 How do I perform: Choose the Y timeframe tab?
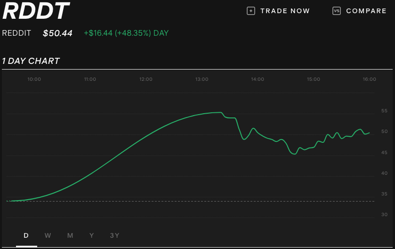click(92, 235)
